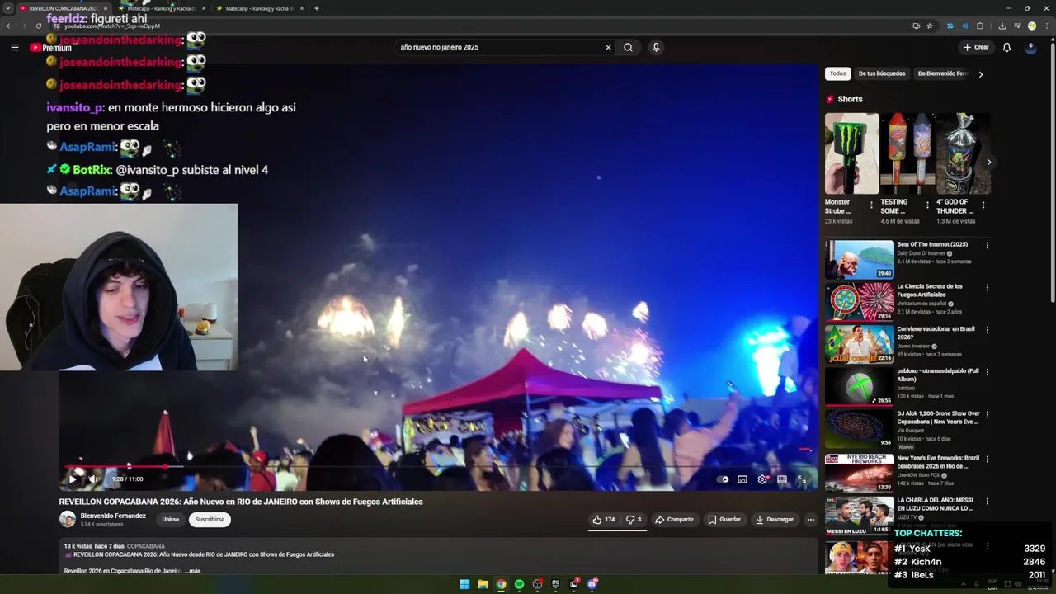Open Conviene vacacionar en Brasil 2026 video
Image resolution: width=1056 pixels, height=594 pixels.
(859, 344)
